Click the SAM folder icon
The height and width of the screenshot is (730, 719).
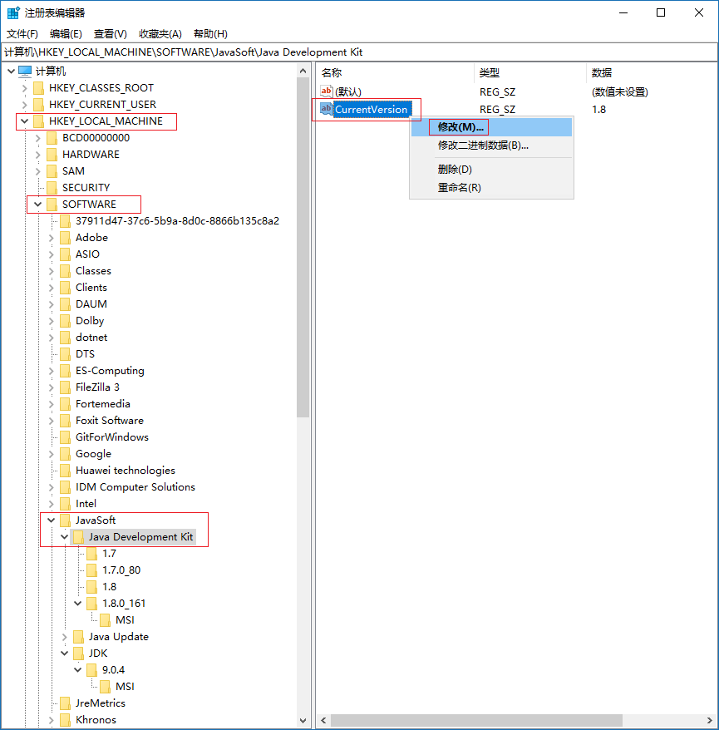(x=52, y=171)
